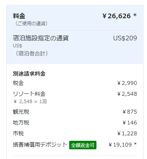Click the 観光税 row label
The width and height of the screenshot is (147, 159).
[x=21, y=112]
